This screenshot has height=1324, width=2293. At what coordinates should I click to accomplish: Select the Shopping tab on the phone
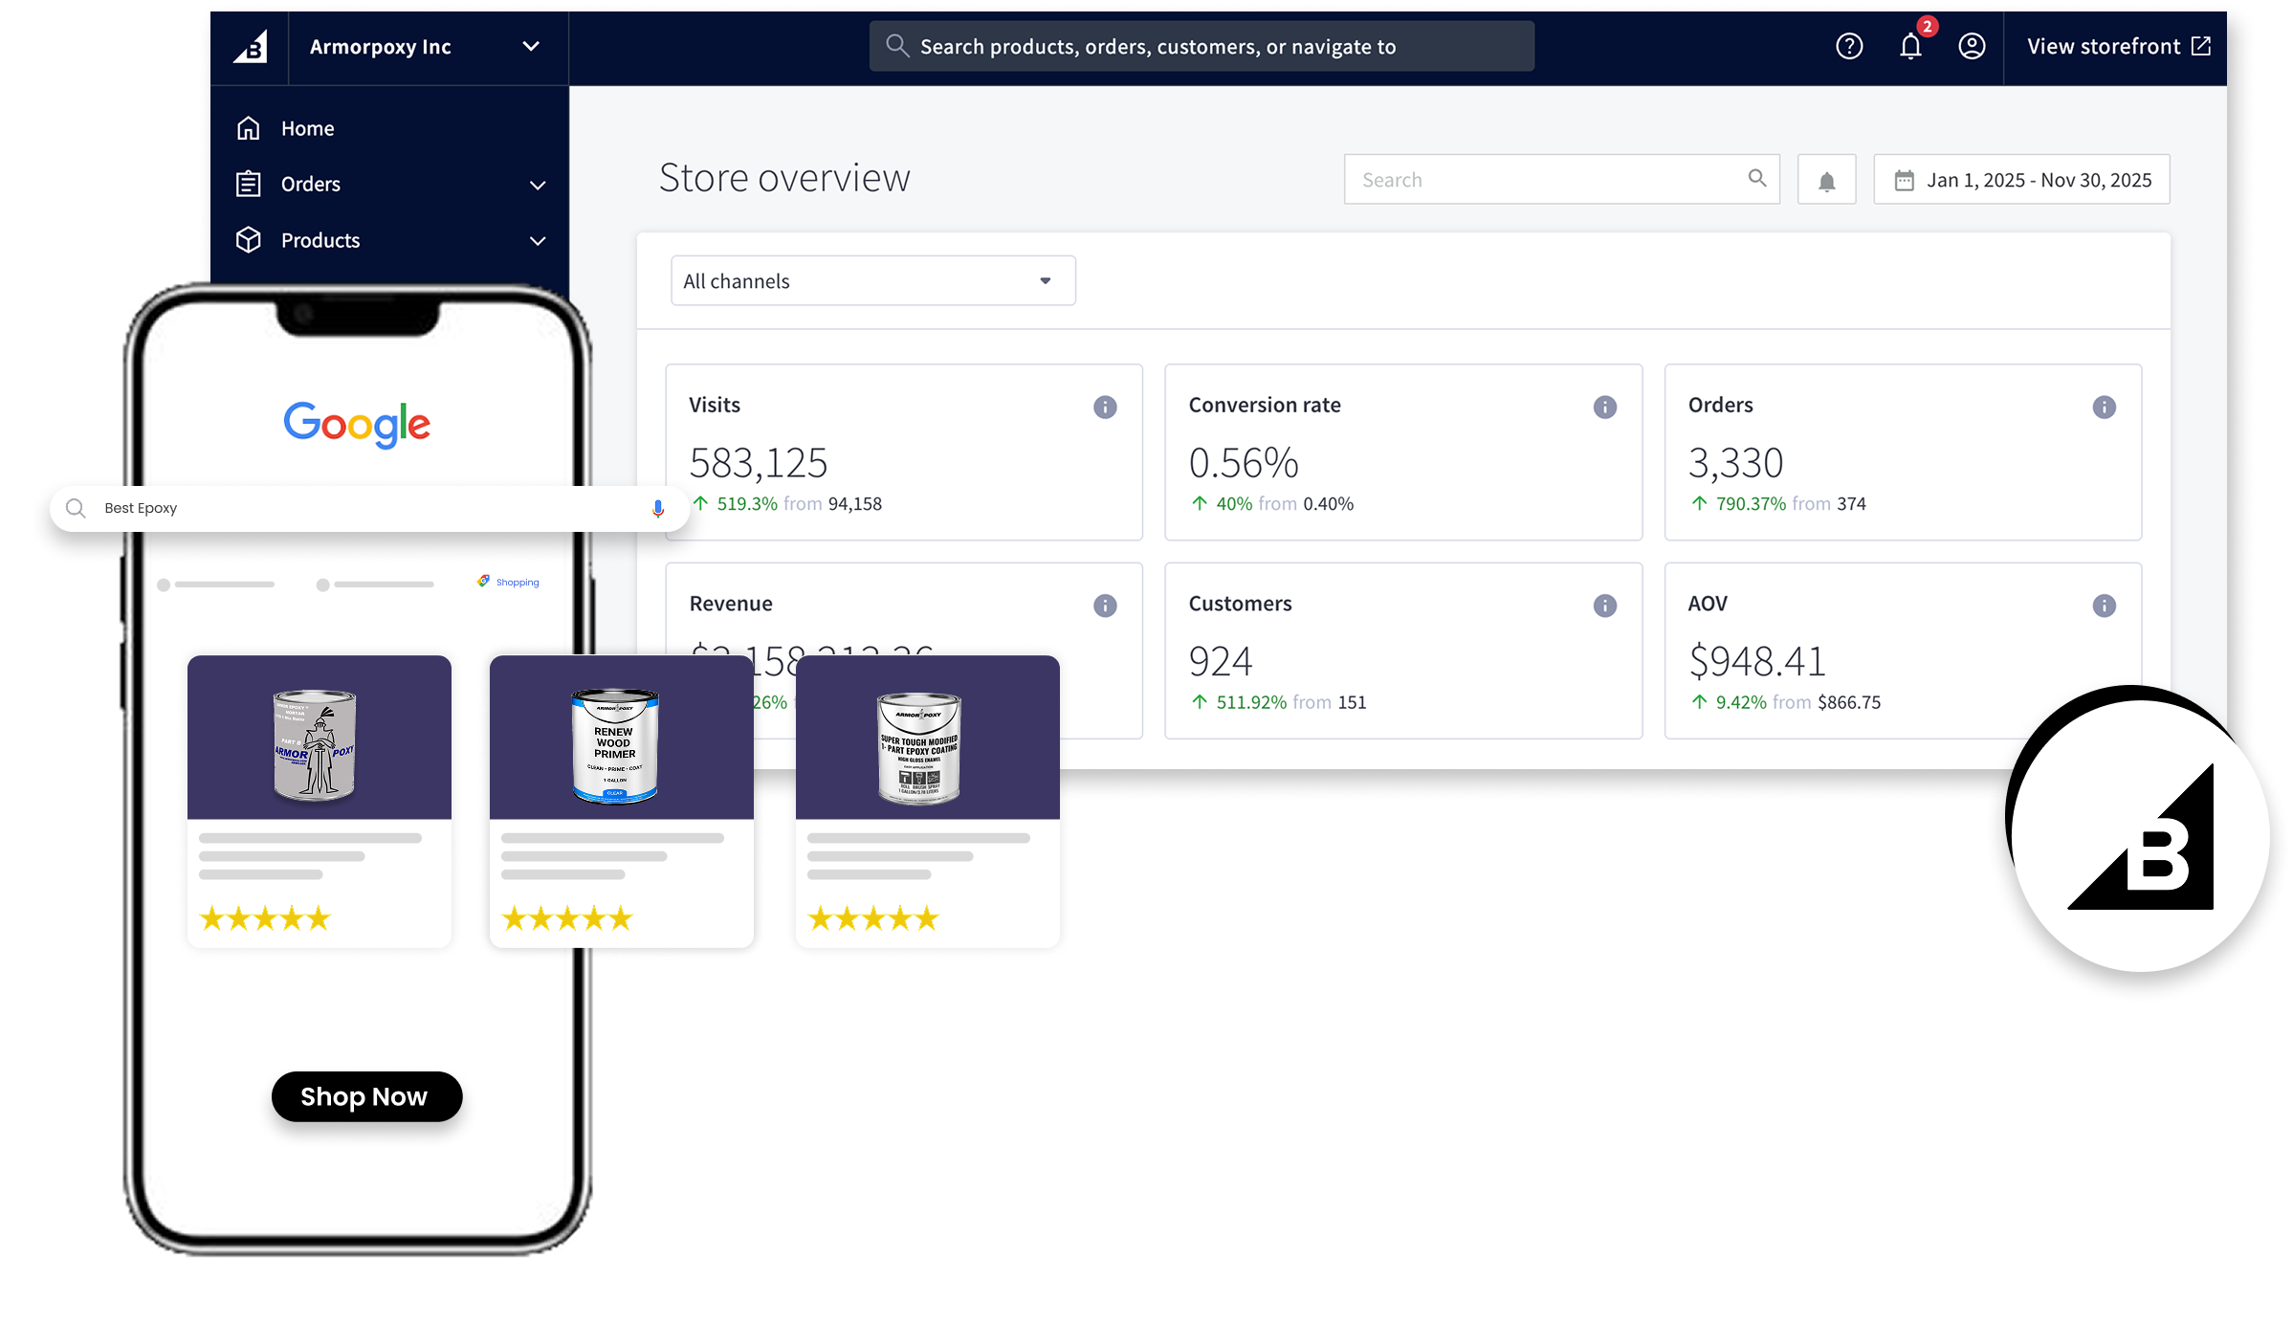pyautogui.click(x=509, y=582)
